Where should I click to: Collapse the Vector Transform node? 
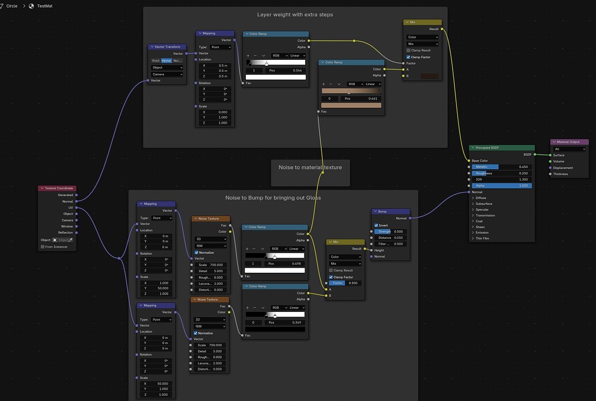[152, 47]
